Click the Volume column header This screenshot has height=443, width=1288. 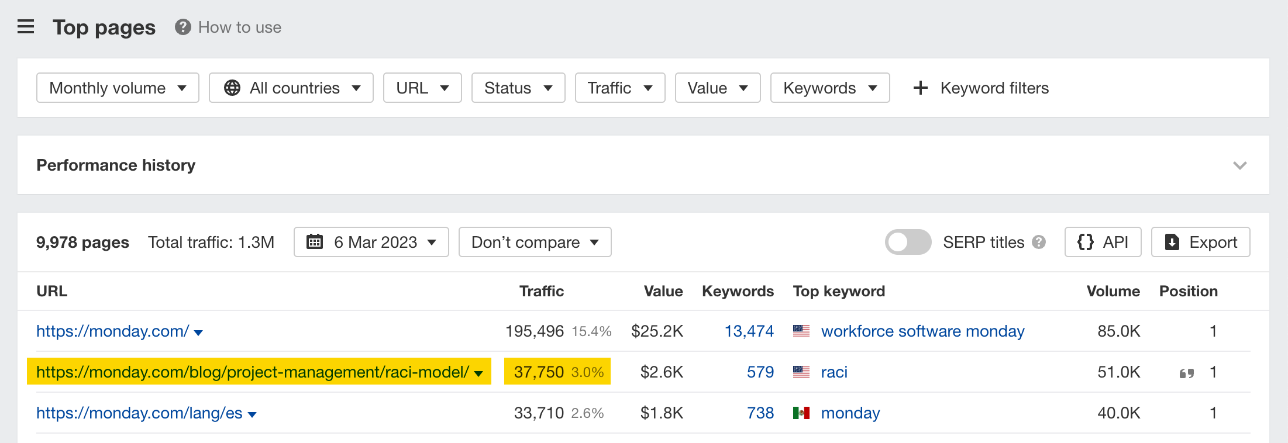click(1114, 291)
